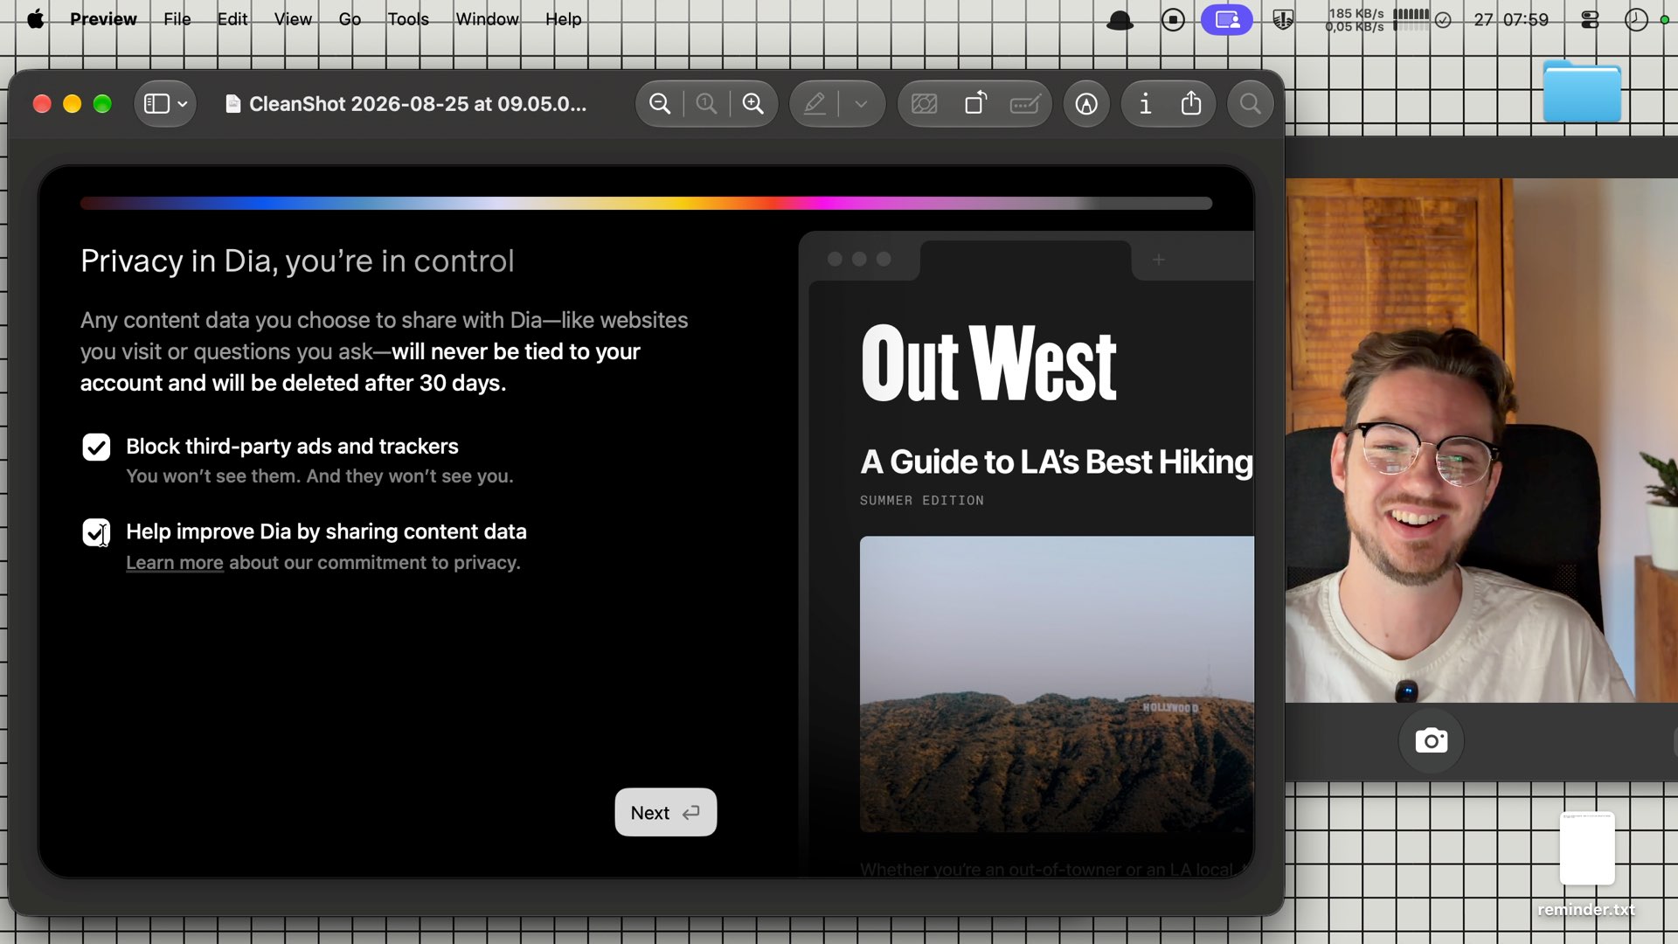Click the Hollywood hills photo
Image resolution: width=1678 pixels, height=944 pixels.
tap(1057, 684)
